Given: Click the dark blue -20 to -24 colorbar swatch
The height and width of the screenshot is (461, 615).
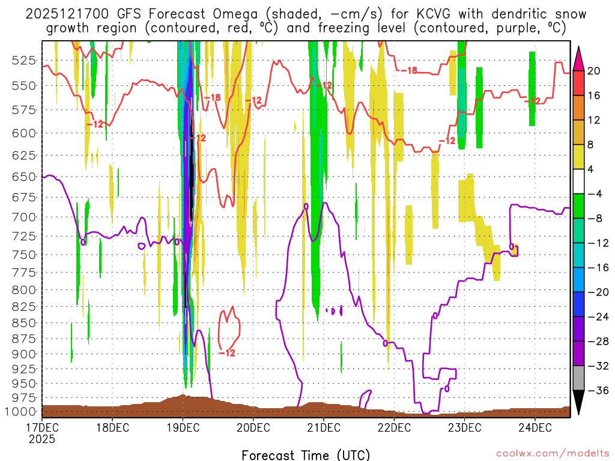Looking at the screenshot, I should (578, 304).
